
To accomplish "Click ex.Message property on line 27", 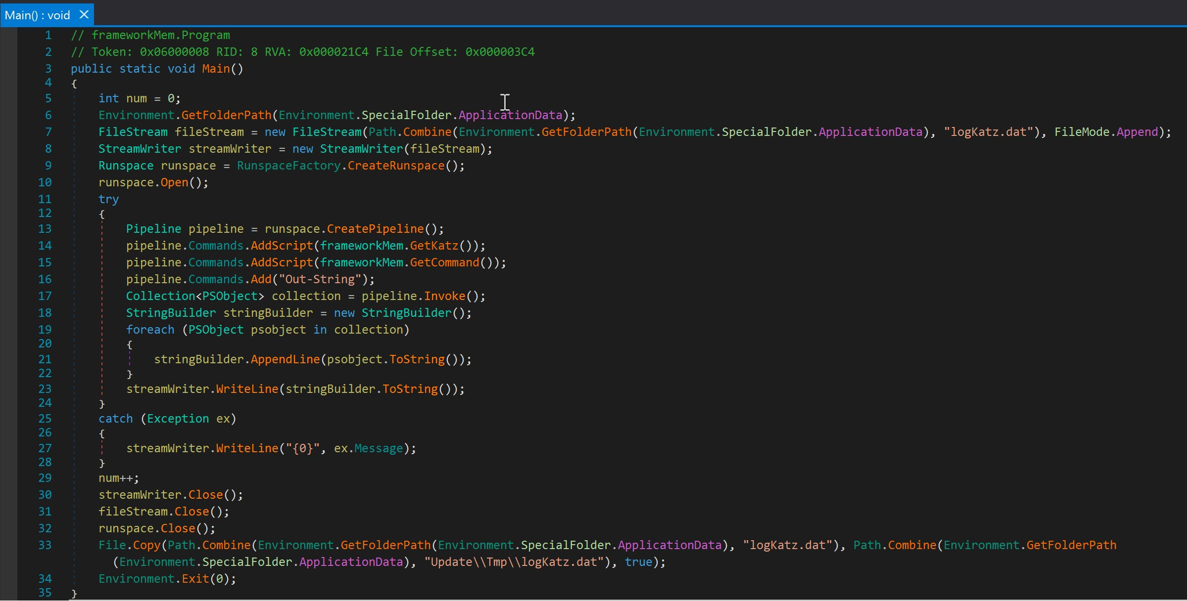I will coord(379,448).
